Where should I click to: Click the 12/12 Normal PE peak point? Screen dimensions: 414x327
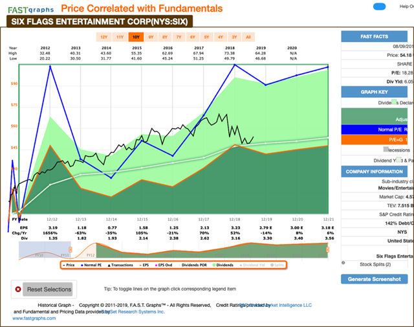[50, 66]
